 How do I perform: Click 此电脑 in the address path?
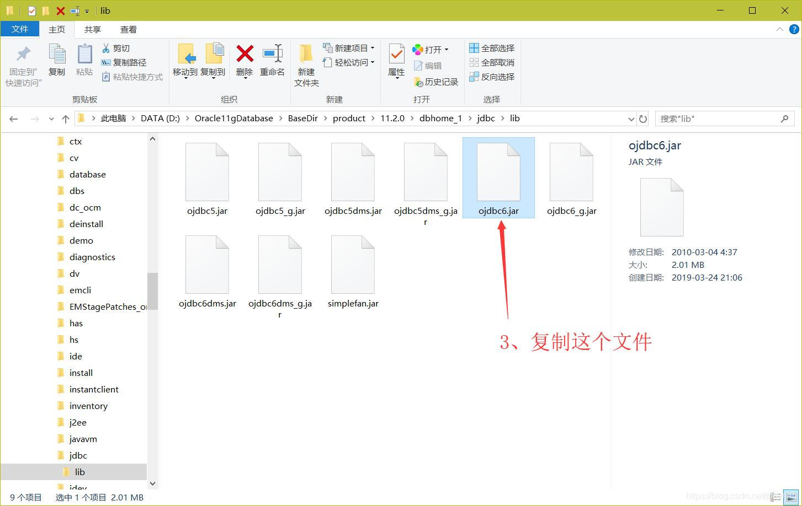pyautogui.click(x=113, y=119)
